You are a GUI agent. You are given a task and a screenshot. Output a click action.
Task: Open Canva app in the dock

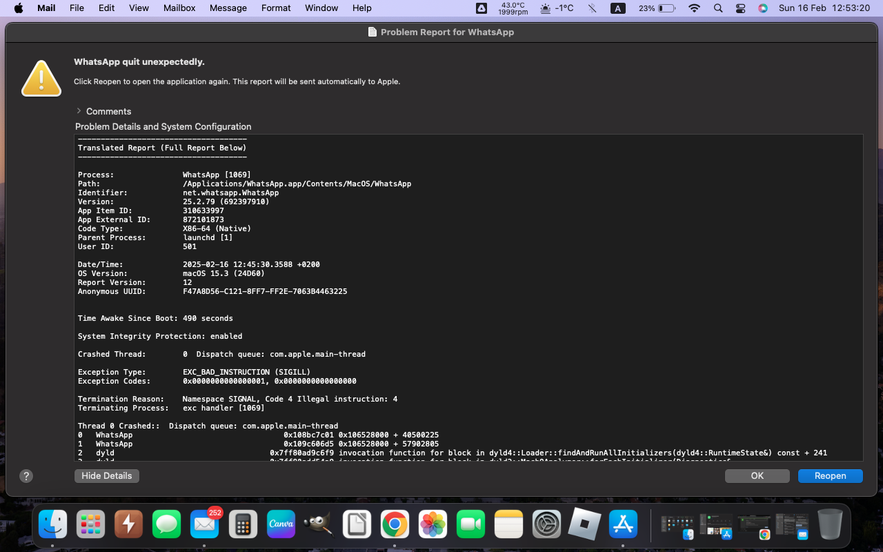coord(281,524)
